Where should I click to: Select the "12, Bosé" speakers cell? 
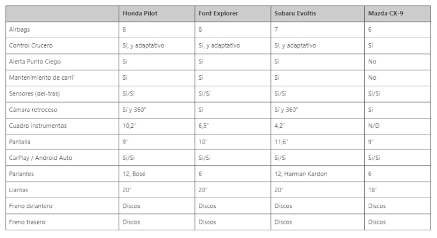point(134,174)
